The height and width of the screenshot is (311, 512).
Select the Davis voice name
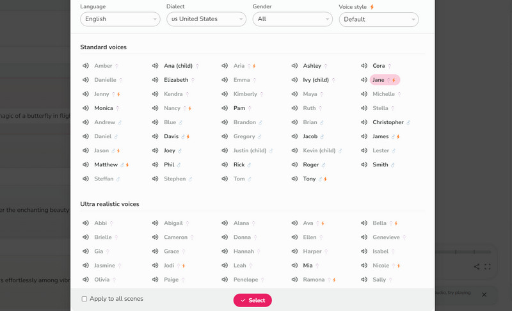coord(171,136)
